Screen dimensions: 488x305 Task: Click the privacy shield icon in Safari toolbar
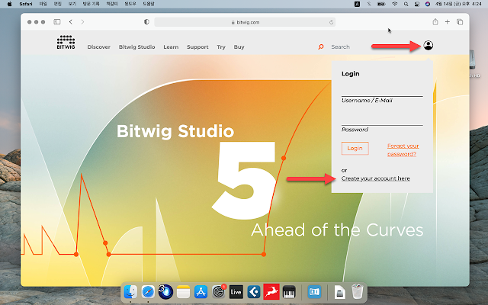click(x=146, y=22)
